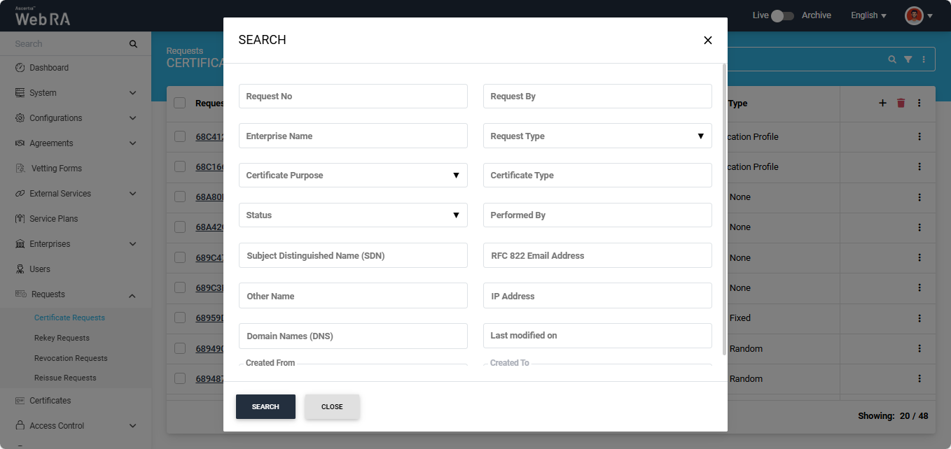Image resolution: width=951 pixels, height=449 pixels.
Task: Click the user avatar profile icon
Action: tap(914, 15)
